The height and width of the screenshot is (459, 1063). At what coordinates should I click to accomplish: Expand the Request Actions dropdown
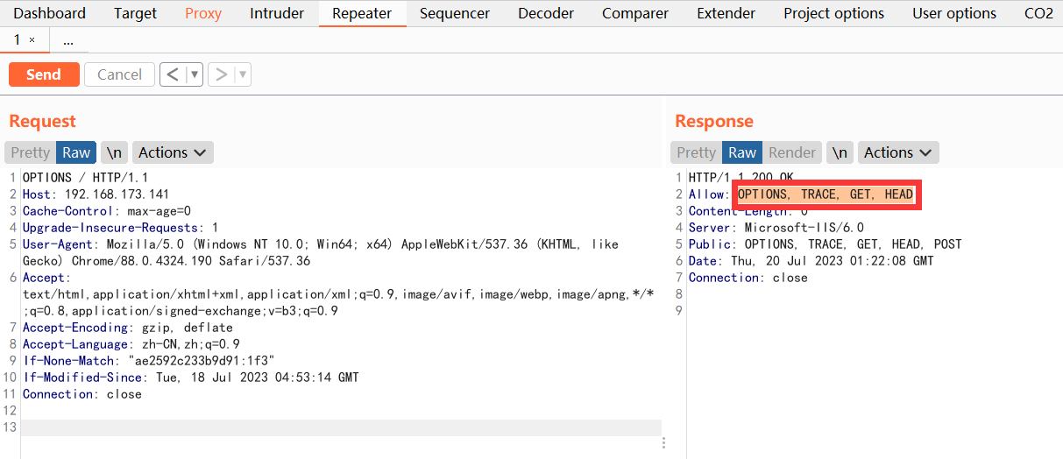173,152
